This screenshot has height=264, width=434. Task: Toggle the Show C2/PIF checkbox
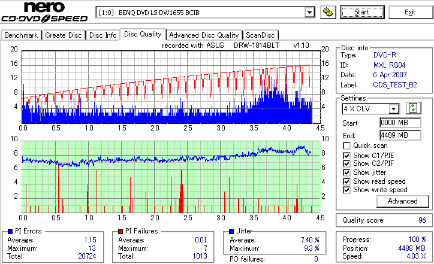point(346,163)
